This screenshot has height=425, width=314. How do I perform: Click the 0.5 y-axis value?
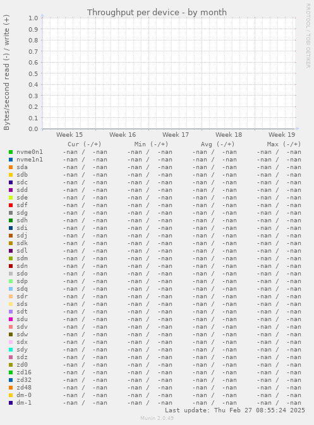click(x=33, y=73)
